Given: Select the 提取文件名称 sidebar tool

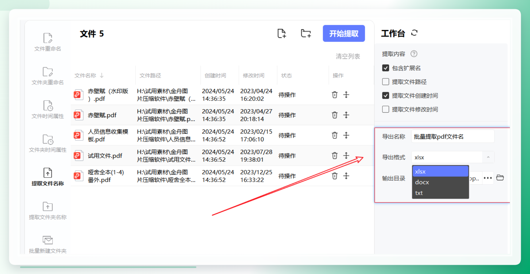Looking at the screenshot, I should pyautogui.click(x=48, y=177).
